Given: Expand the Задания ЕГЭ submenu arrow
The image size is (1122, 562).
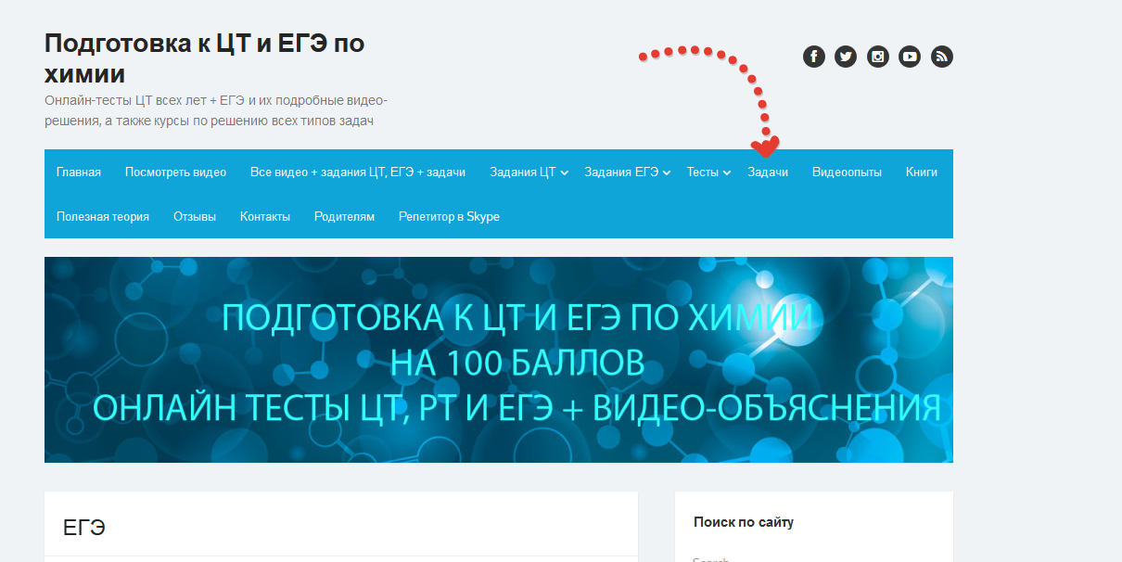Looking at the screenshot, I should [667, 172].
